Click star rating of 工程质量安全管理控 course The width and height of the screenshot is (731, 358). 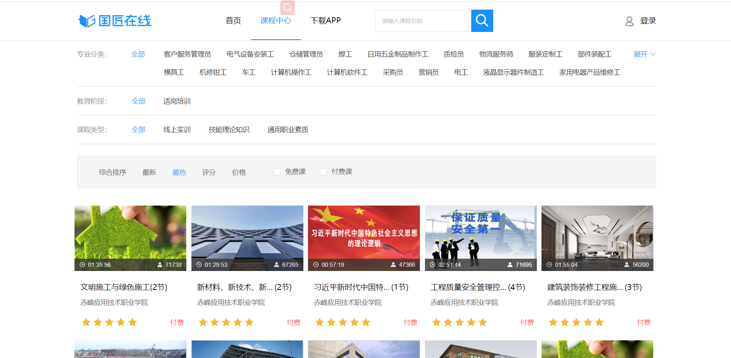point(459,322)
